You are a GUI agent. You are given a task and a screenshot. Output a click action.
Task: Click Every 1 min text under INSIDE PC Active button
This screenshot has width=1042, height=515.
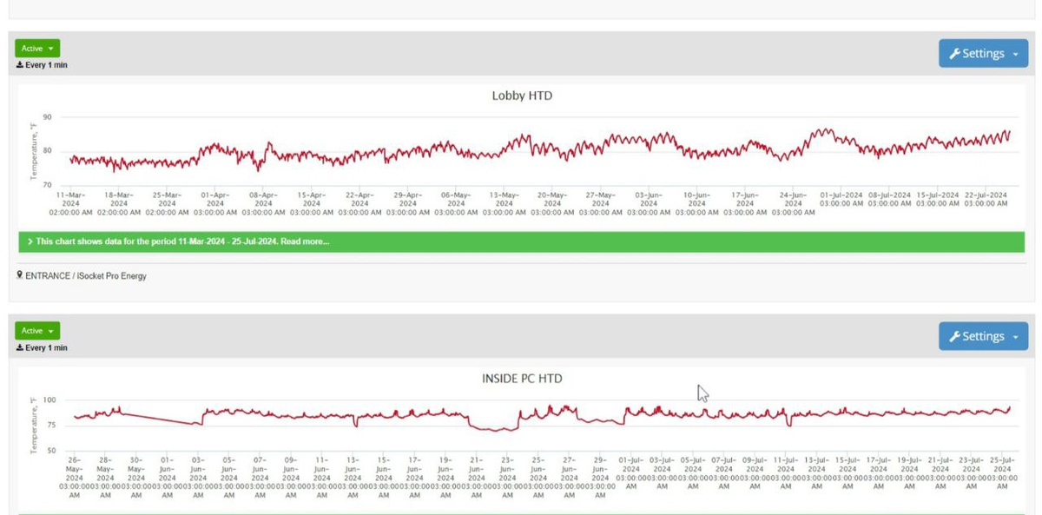pos(46,347)
